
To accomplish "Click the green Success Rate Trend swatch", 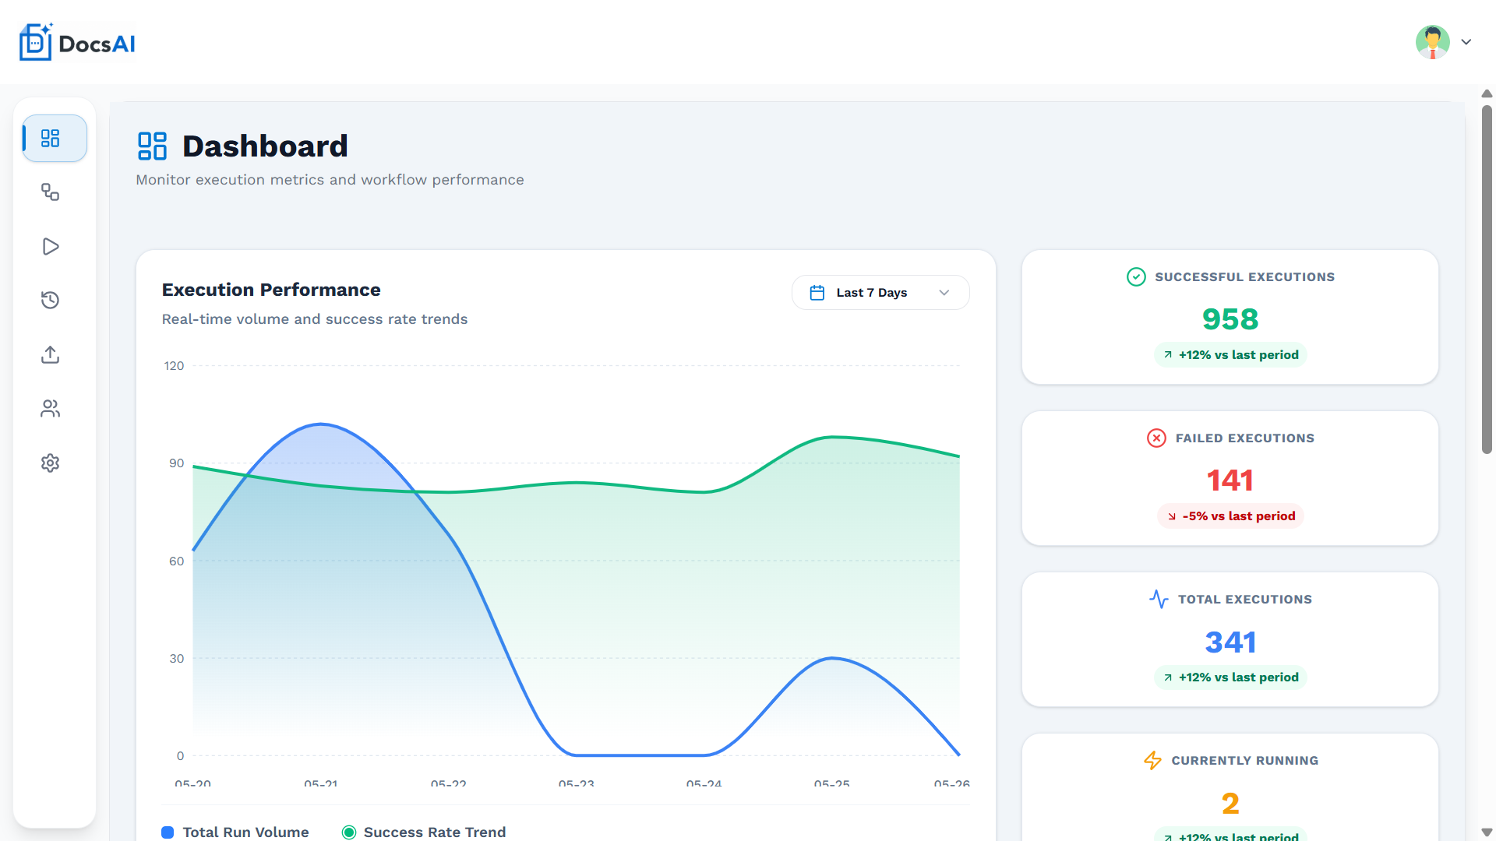I will click(349, 832).
